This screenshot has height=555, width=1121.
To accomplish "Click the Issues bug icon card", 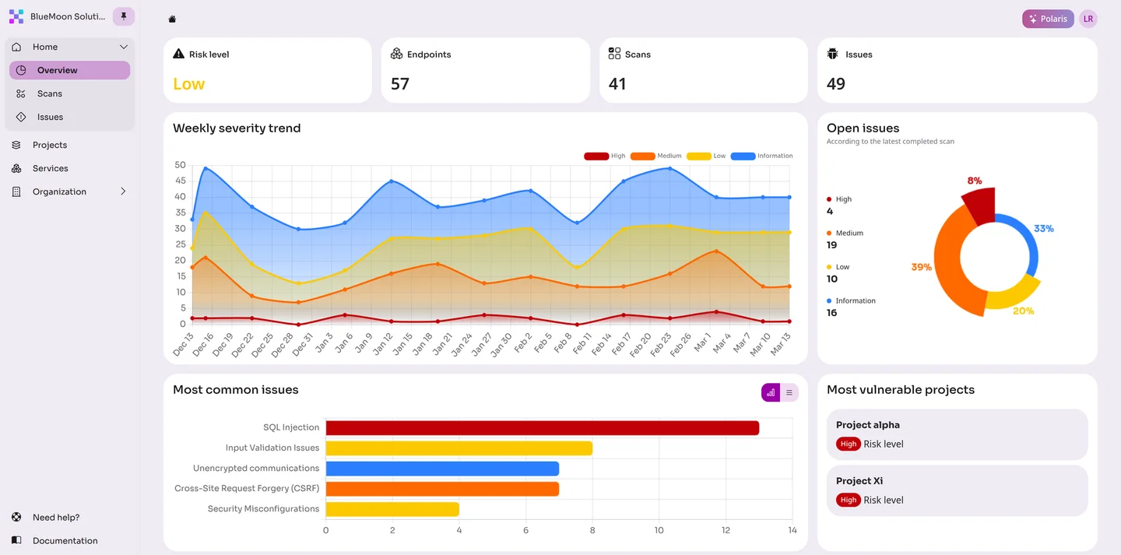I will tap(832, 54).
